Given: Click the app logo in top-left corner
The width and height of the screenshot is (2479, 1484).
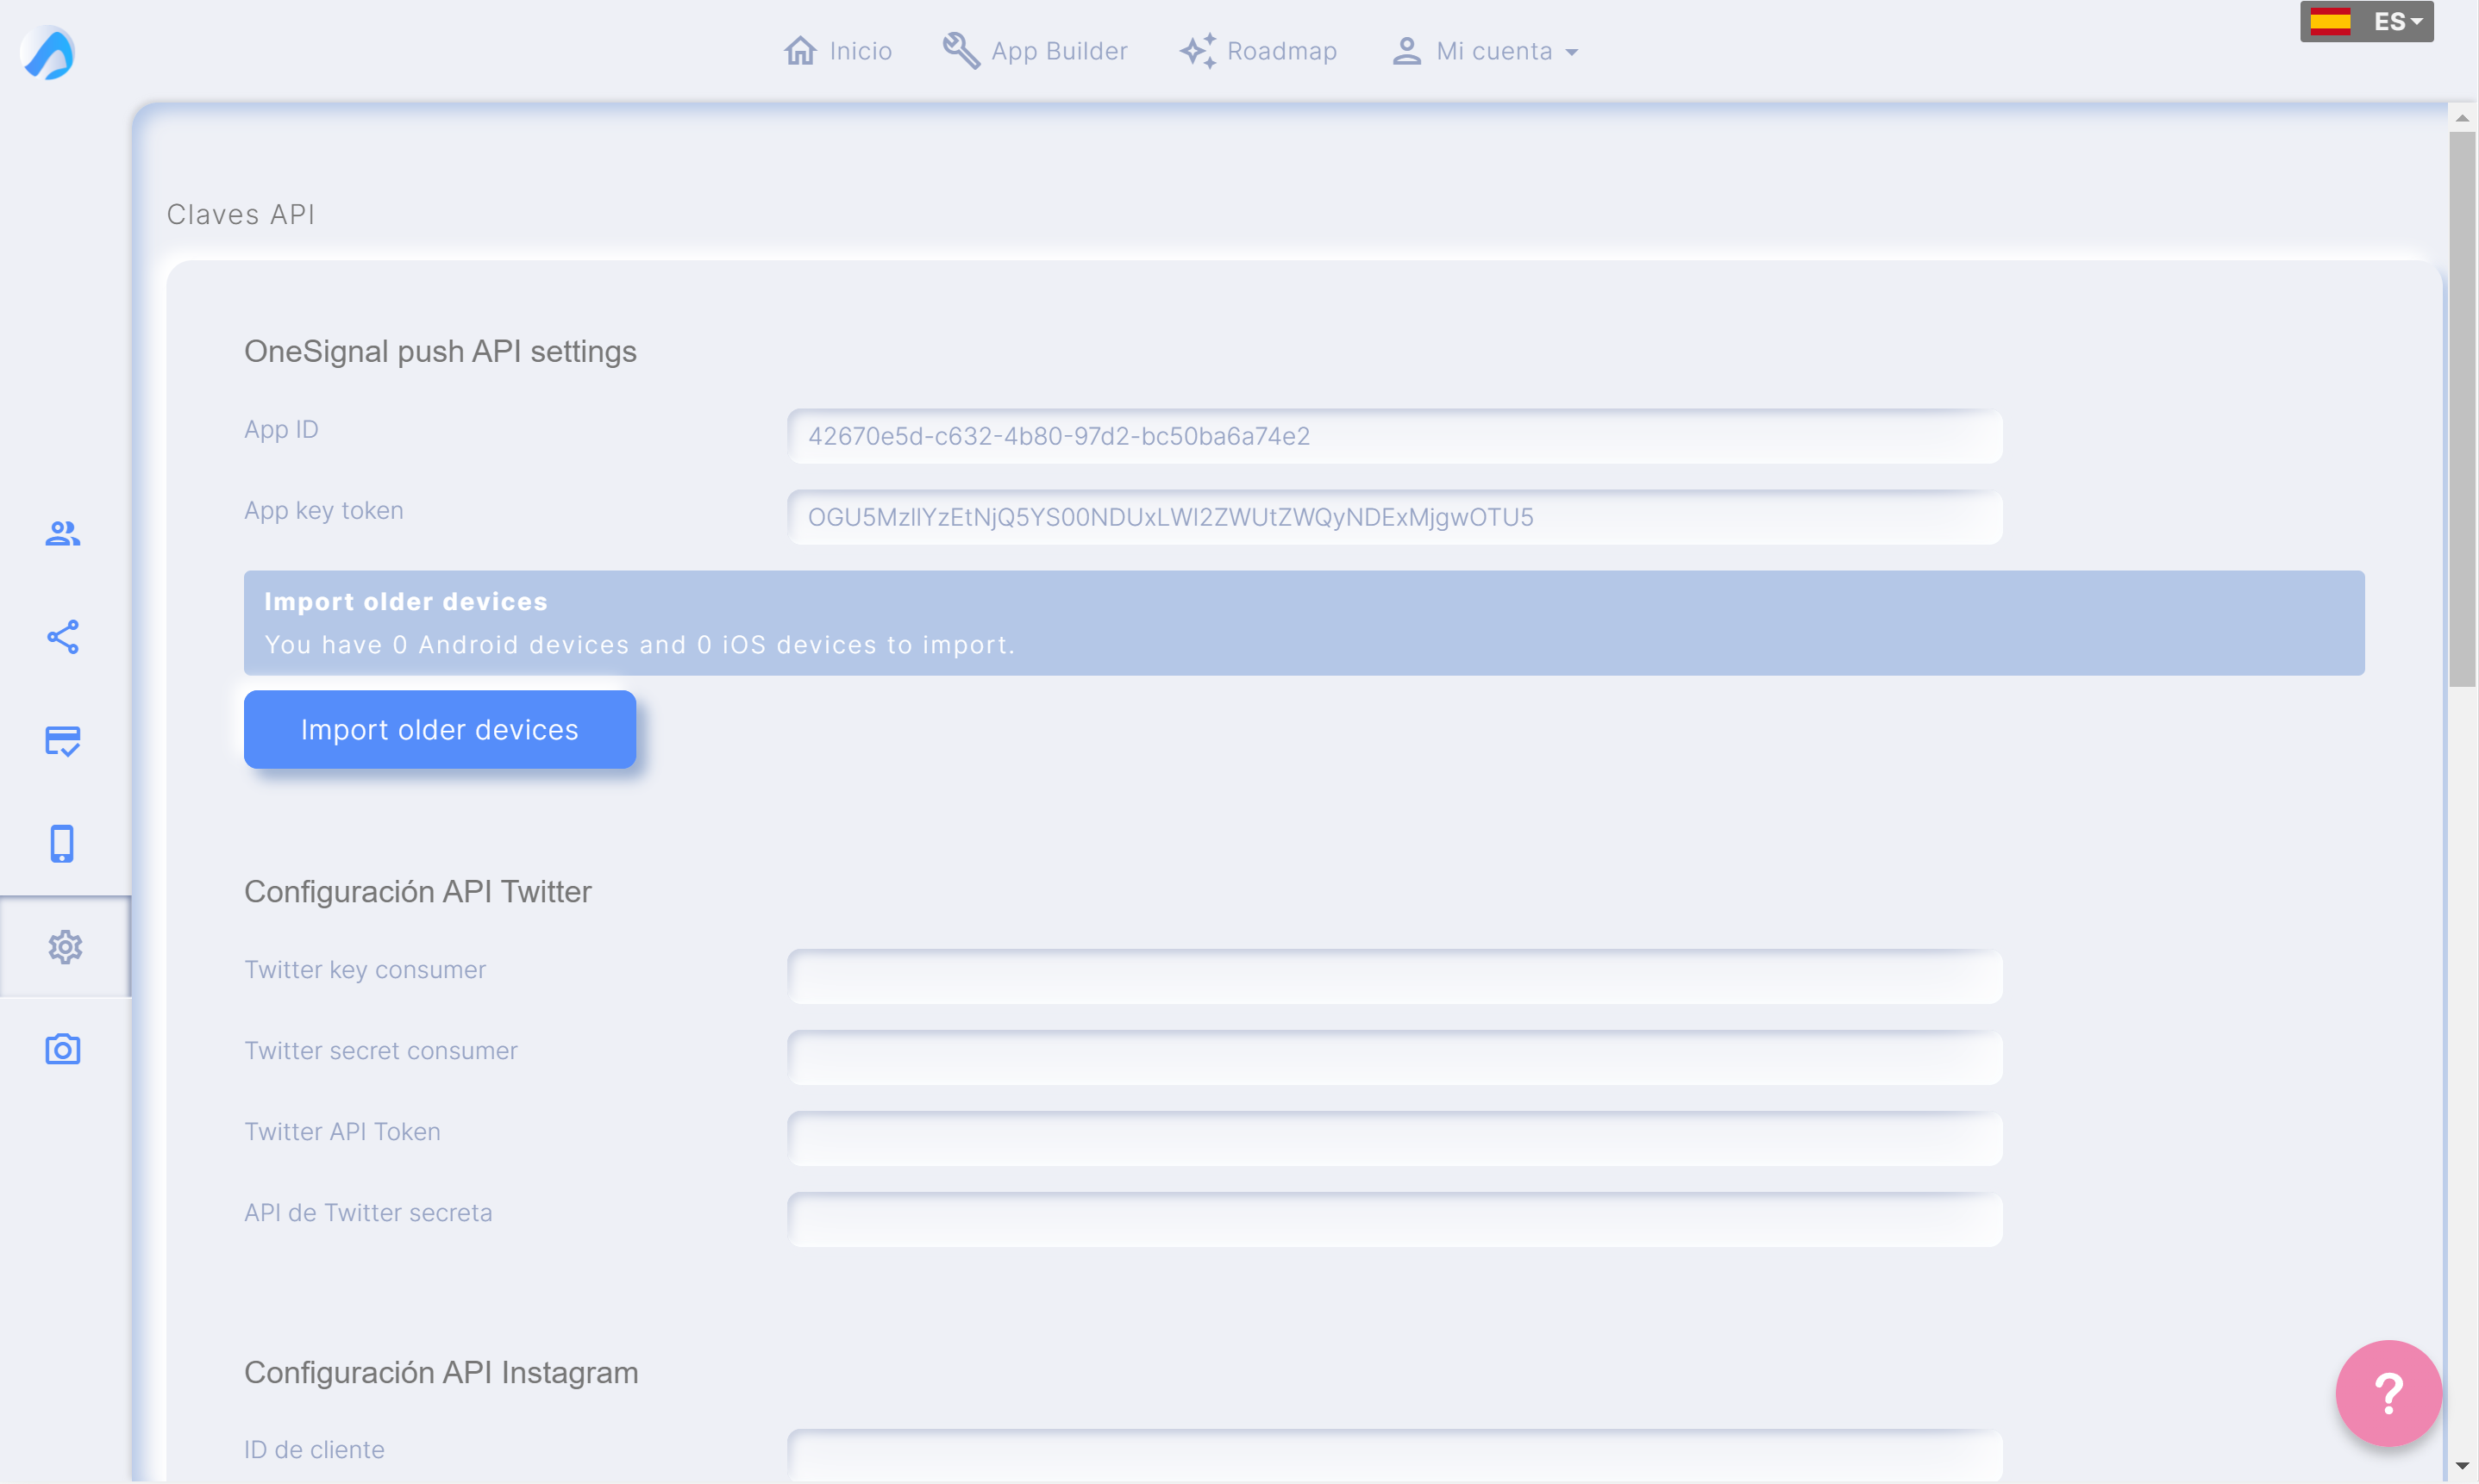Looking at the screenshot, I should pyautogui.click(x=48, y=52).
